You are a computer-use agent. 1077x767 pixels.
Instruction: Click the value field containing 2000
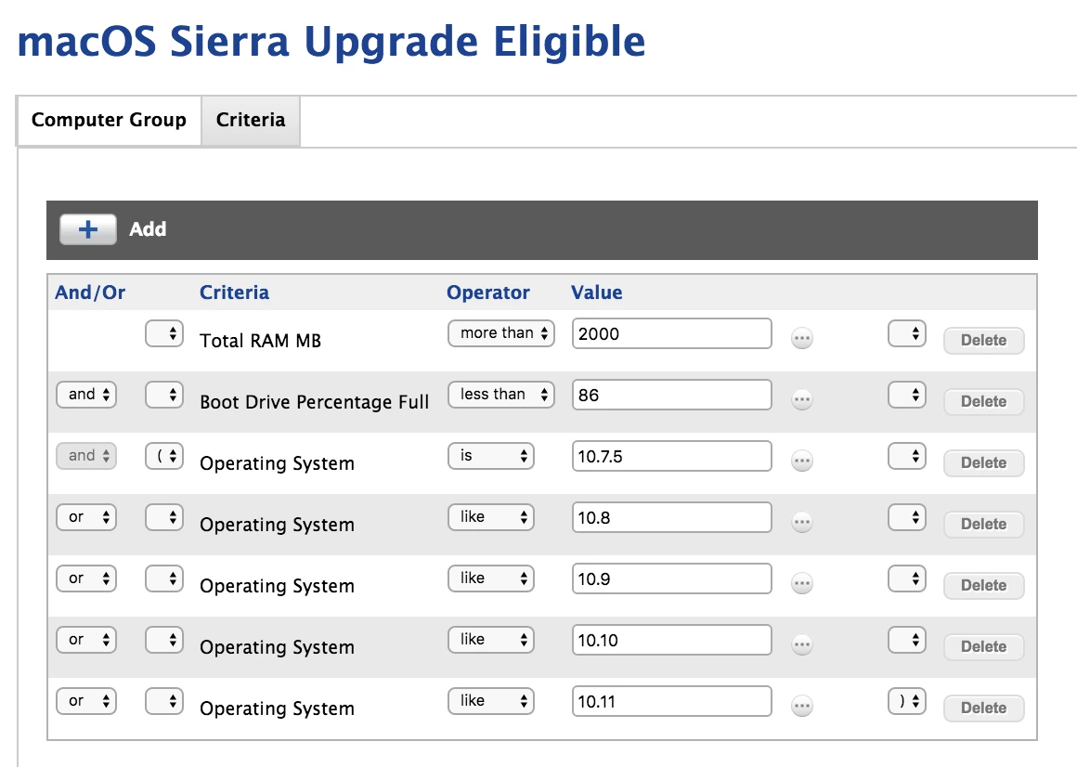pyautogui.click(x=672, y=333)
